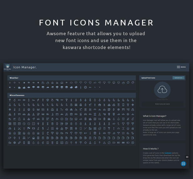
Task: Select the cable car icon
Action: [81, 114]
